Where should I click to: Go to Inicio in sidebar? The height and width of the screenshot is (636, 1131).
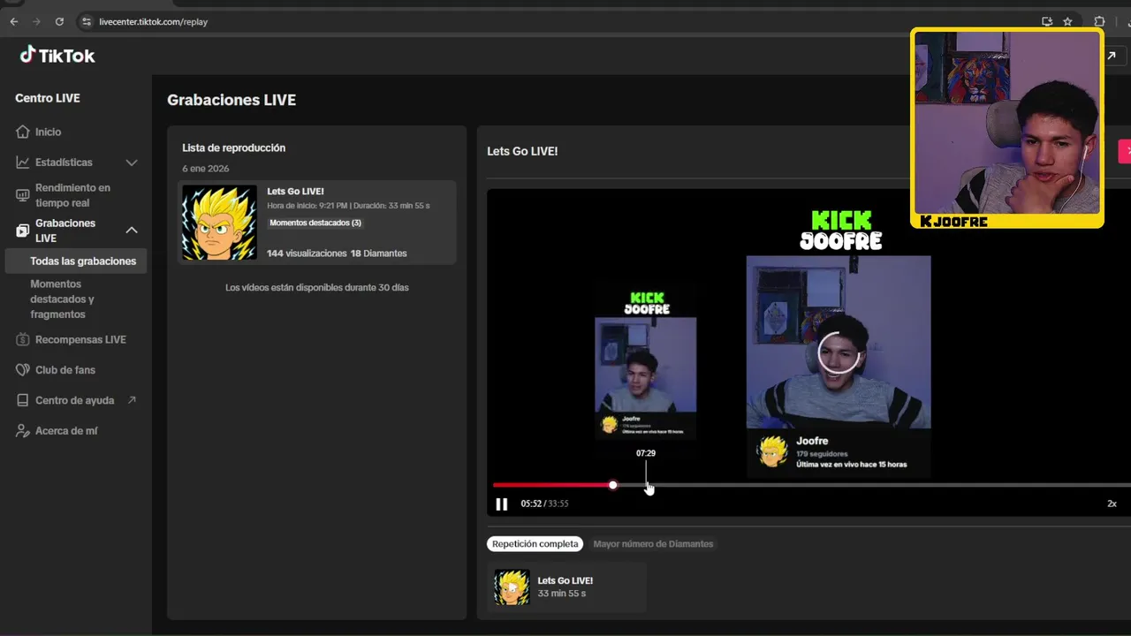click(49, 132)
